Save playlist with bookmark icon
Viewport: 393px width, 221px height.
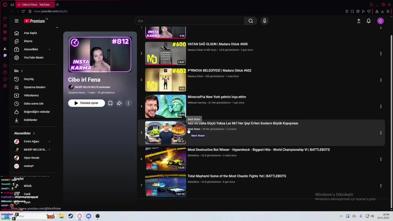(x=110, y=103)
